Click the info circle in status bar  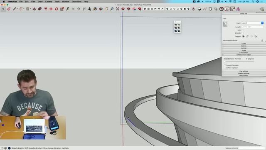(x=5, y=148)
